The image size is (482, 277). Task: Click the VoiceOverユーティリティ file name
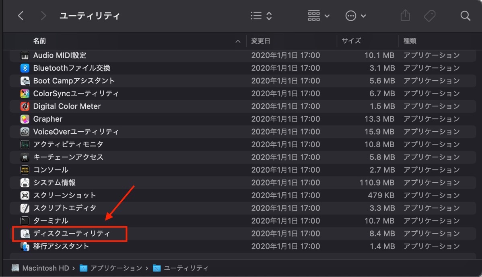click(x=76, y=132)
